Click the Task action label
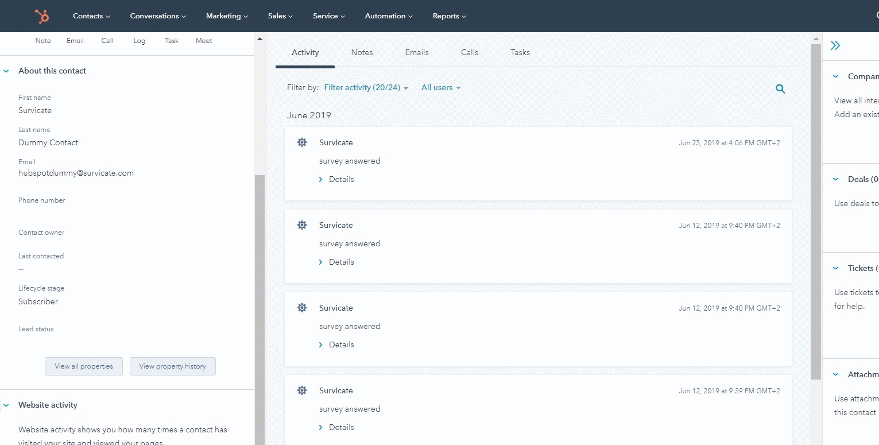This screenshot has width=879, height=445. pyautogui.click(x=172, y=41)
